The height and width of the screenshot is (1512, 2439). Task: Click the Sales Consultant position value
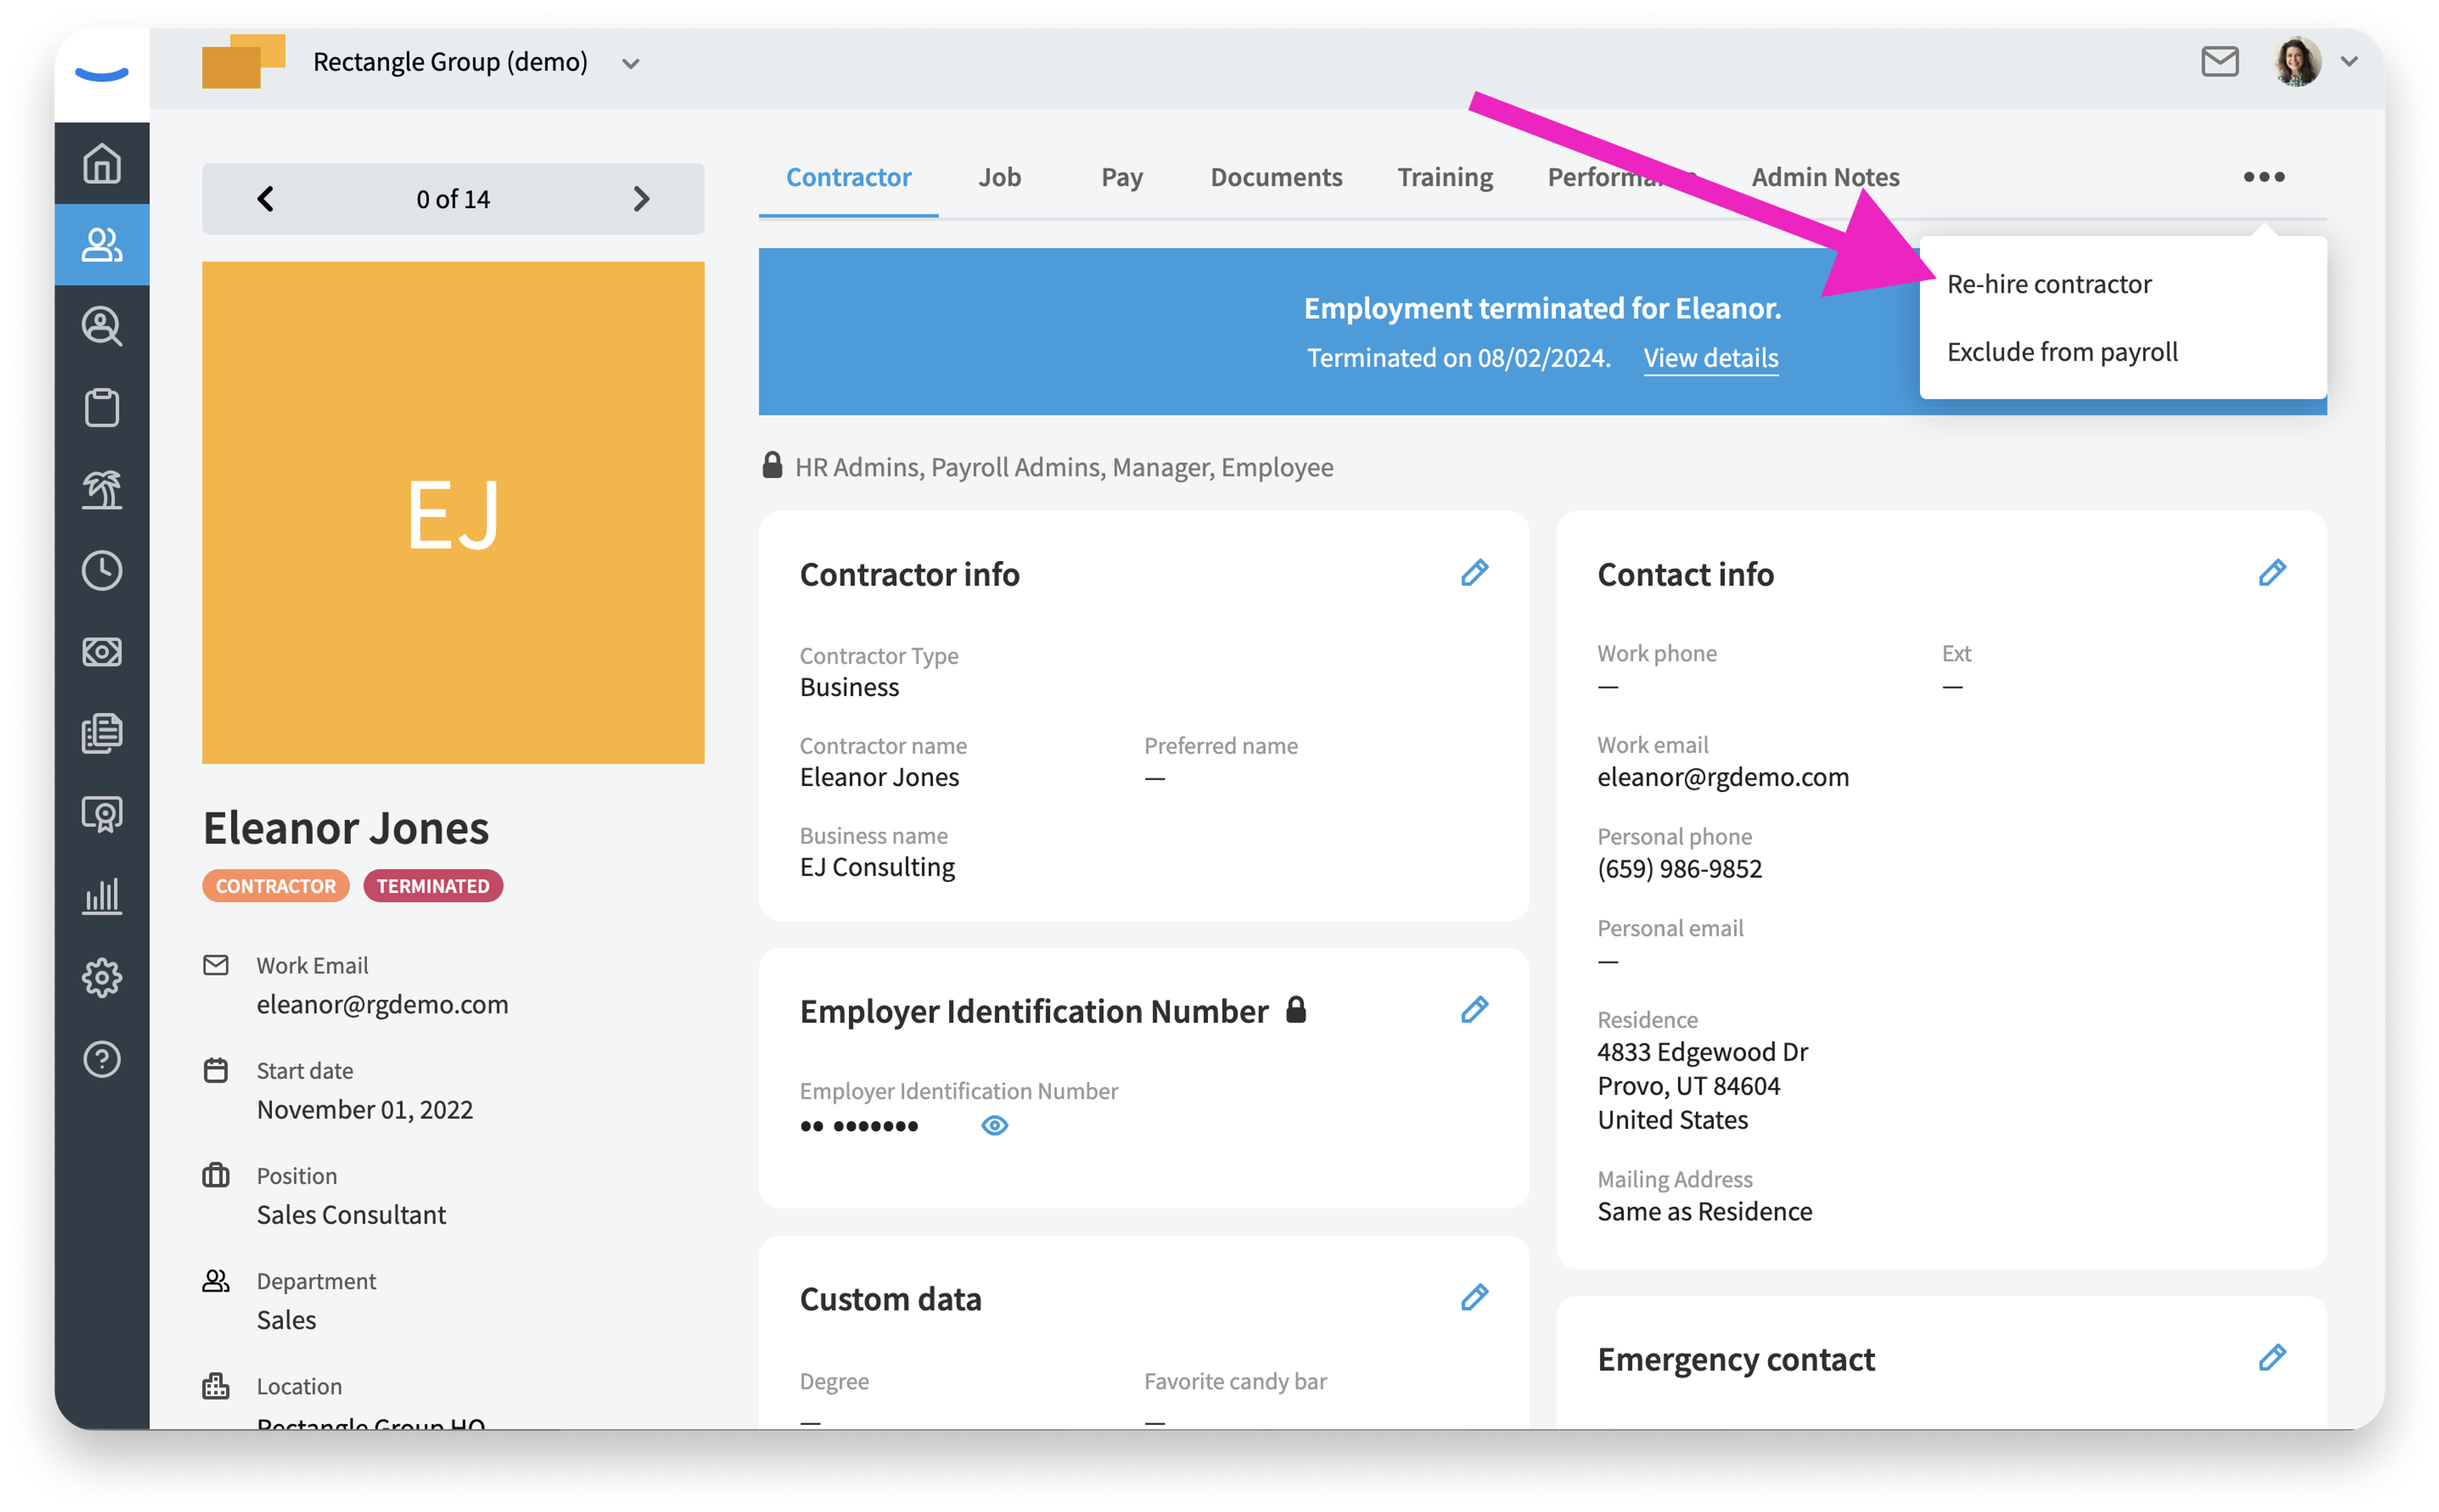pyautogui.click(x=351, y=1214)
